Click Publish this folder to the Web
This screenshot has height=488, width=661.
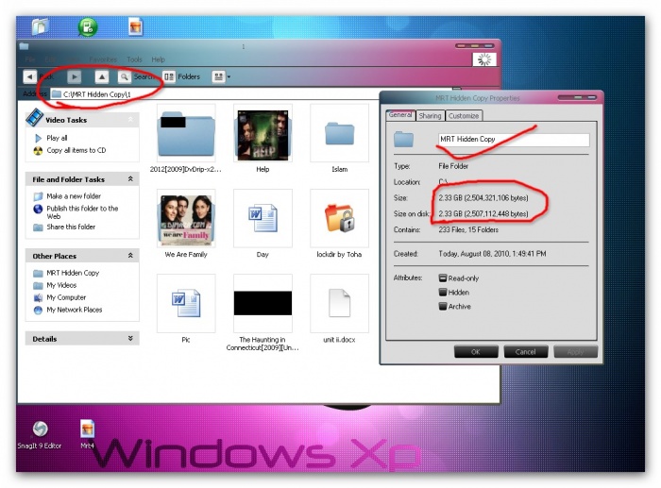(82, 212)
